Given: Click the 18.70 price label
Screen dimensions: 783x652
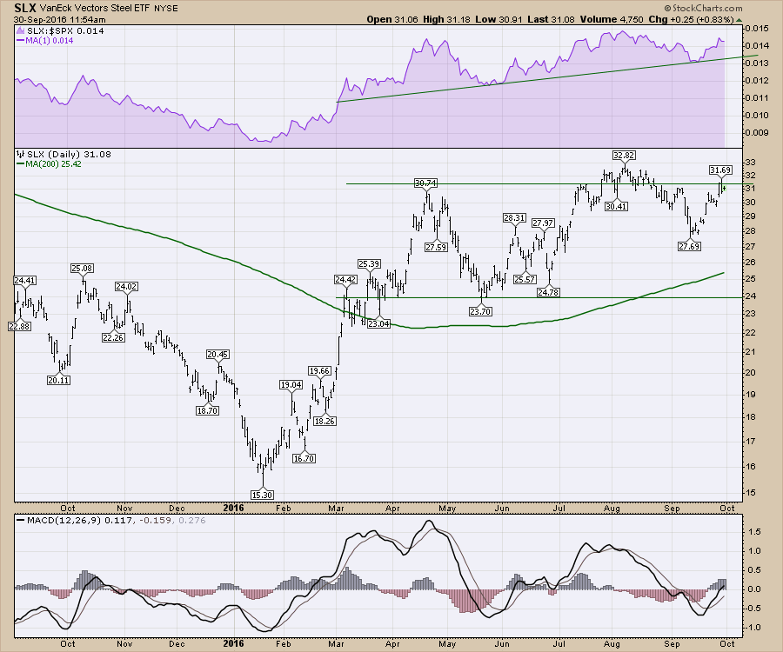Looking at the screenshot, I should (207, 410).
